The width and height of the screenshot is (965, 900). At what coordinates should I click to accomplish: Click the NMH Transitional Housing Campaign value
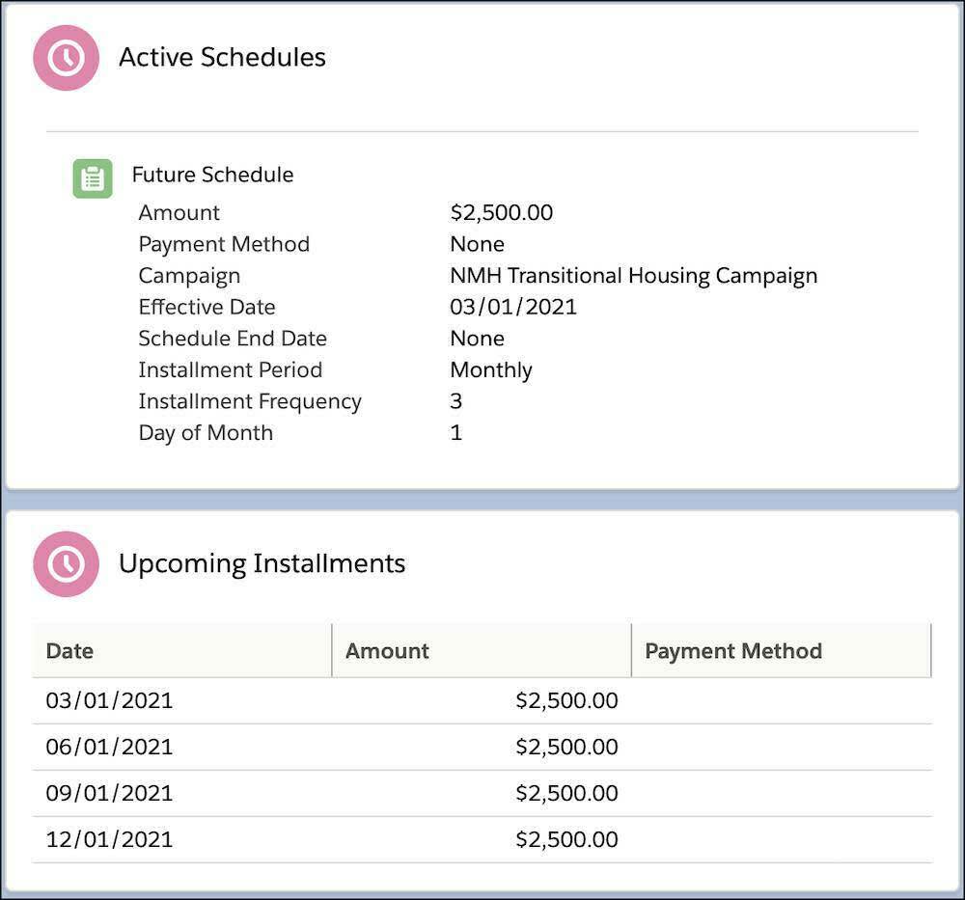click(x=634, y=276)
